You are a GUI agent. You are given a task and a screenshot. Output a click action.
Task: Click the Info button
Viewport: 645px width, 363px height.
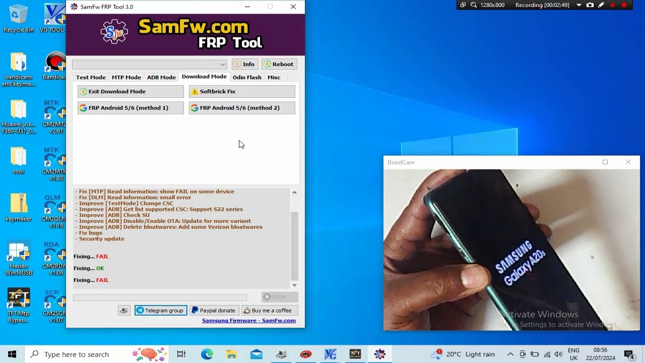(x=245, y=64)
